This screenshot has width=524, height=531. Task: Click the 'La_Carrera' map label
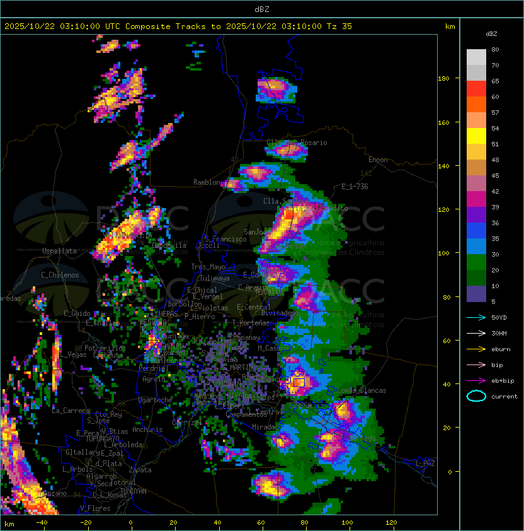coord(71,411)
